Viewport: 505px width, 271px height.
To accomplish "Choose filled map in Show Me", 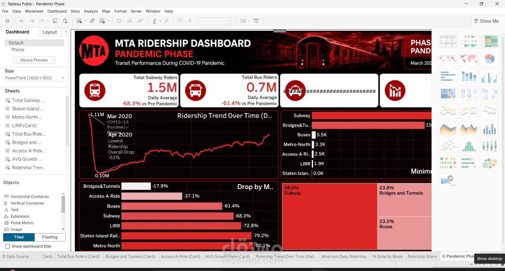I will 469,59.
